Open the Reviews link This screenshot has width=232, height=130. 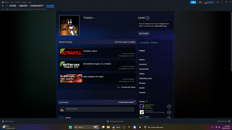pos(142,83)
